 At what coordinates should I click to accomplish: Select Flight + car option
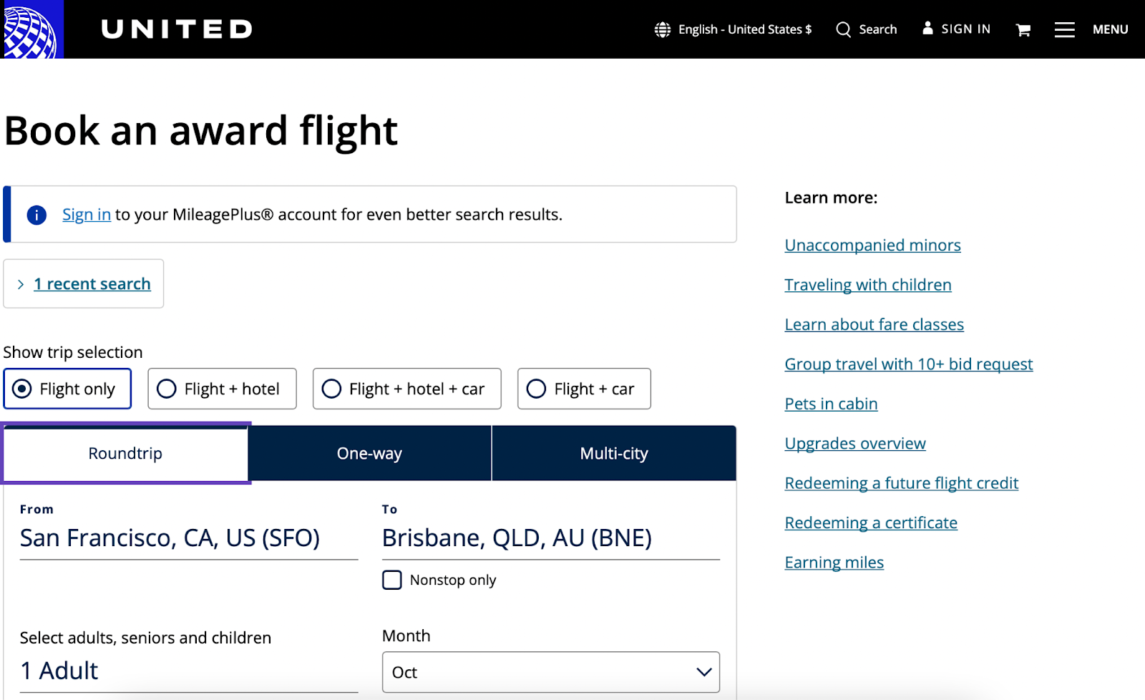tap(536, 389)
